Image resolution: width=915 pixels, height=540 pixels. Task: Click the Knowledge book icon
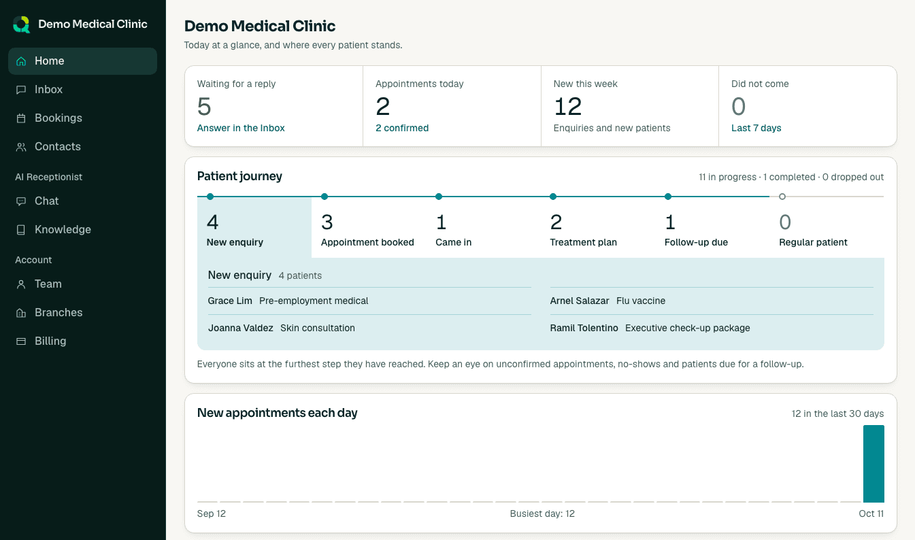21,230
